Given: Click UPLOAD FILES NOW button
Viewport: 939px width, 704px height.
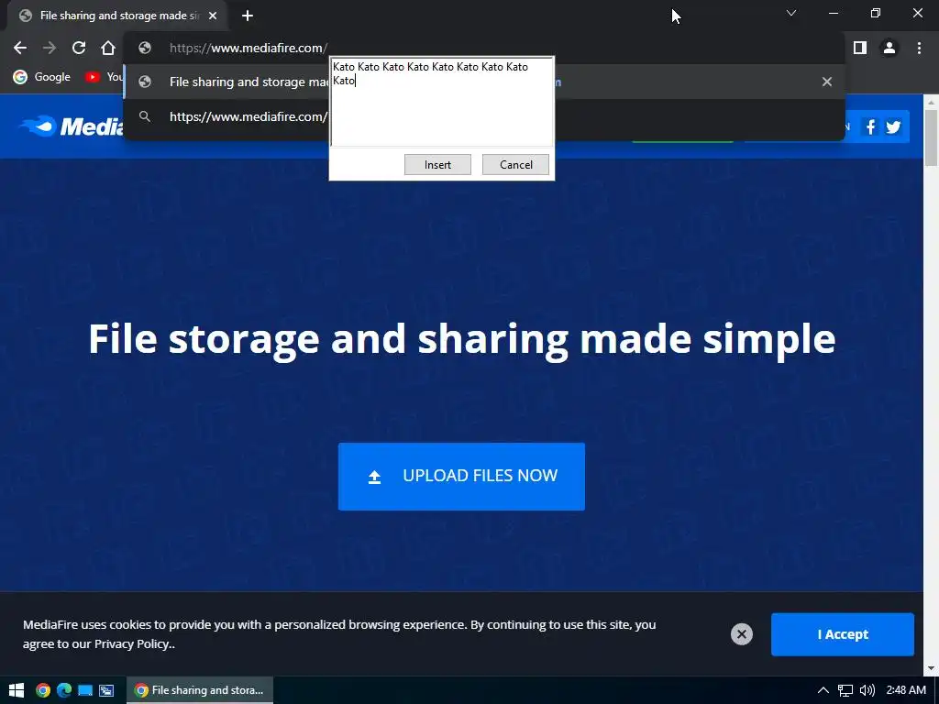Looking at the screenshot, I should coord(461,477).
